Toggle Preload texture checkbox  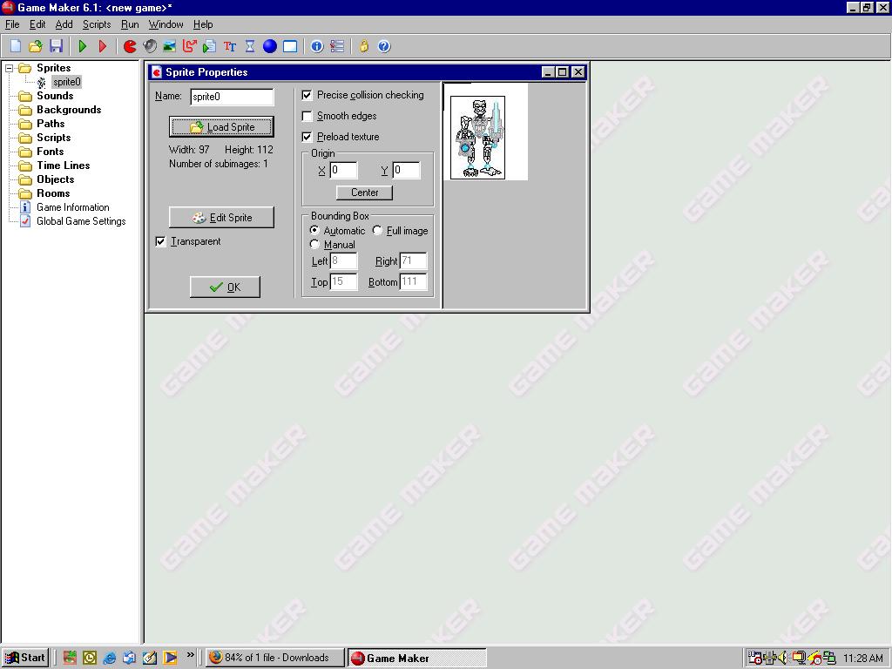307,137
